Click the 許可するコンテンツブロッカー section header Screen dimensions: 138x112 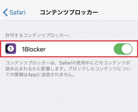(x=38, y=35)
